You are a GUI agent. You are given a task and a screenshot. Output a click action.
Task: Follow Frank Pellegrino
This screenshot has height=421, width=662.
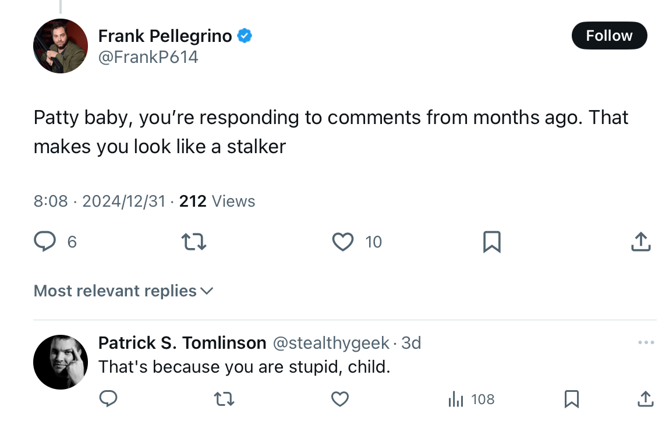609,36
